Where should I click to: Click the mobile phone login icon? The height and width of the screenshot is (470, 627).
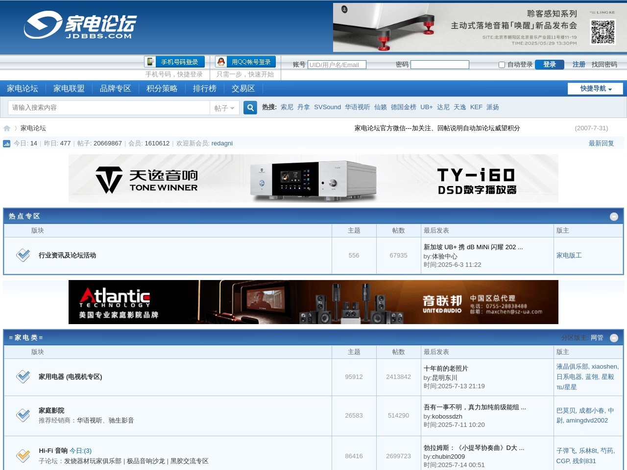(150, 62)
